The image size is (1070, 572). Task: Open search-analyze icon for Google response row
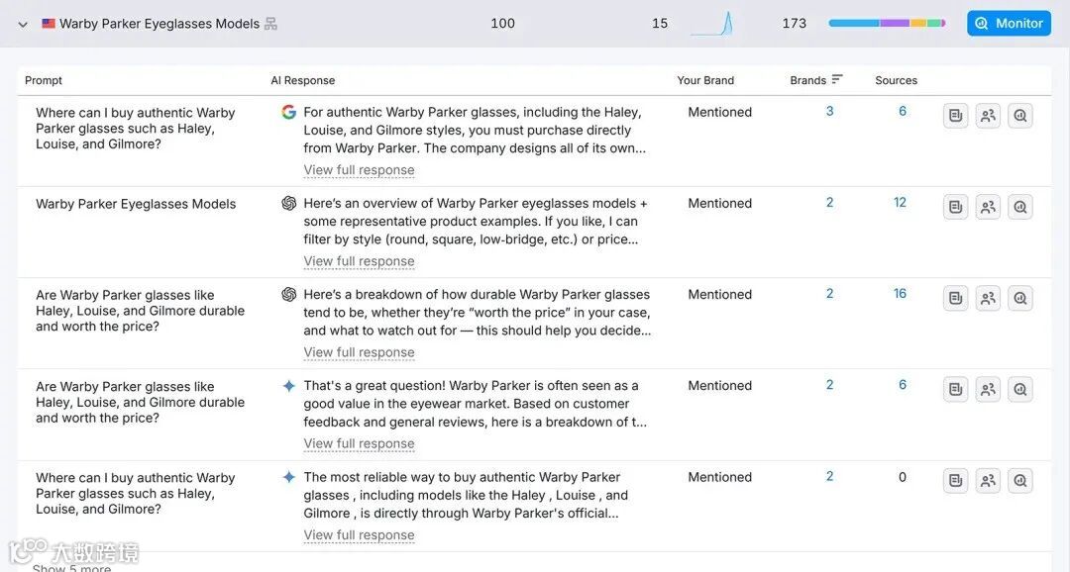pos(1020,116)
